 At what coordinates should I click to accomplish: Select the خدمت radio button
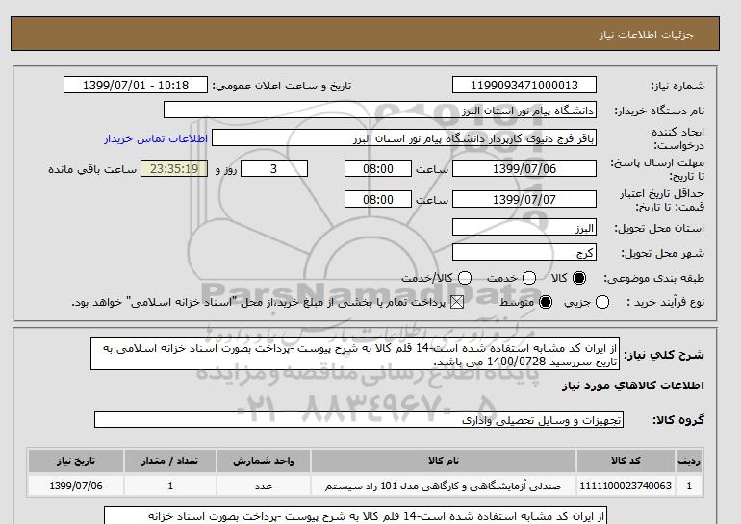(x=529, y=278)
